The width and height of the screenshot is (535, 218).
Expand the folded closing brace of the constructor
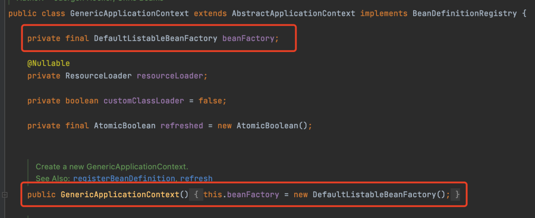(x=455, y=195)
